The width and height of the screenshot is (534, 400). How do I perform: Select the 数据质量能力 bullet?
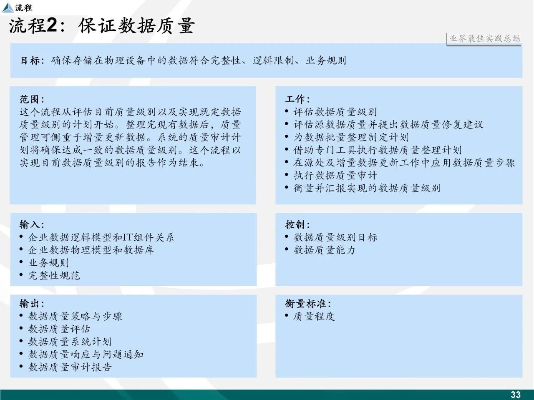point(324,250)
